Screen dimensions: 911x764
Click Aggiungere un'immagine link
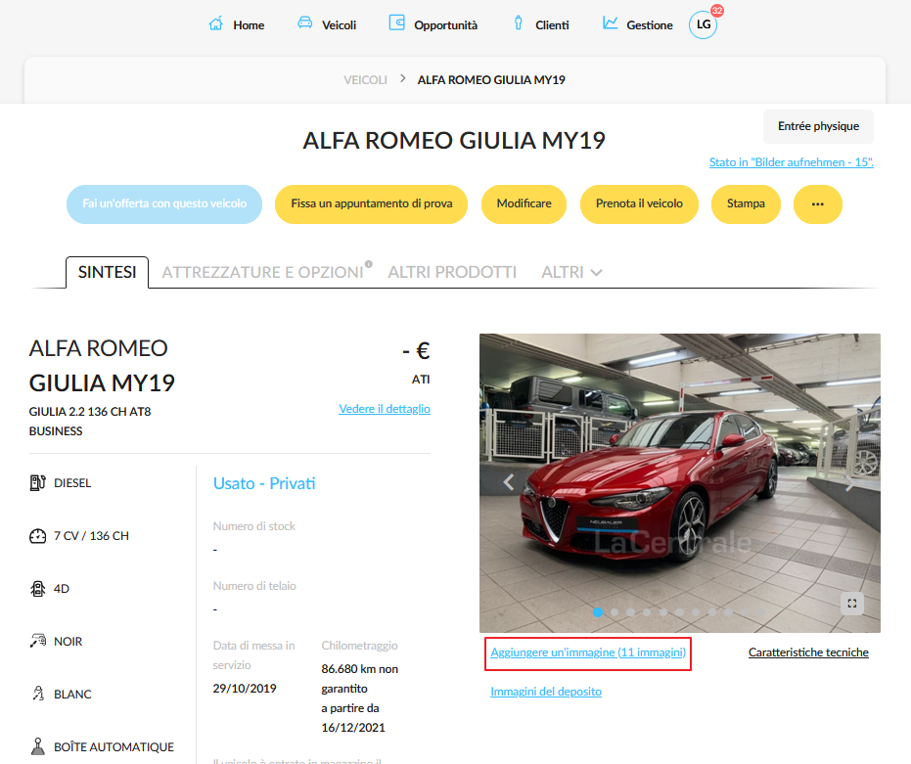(588, 652)
